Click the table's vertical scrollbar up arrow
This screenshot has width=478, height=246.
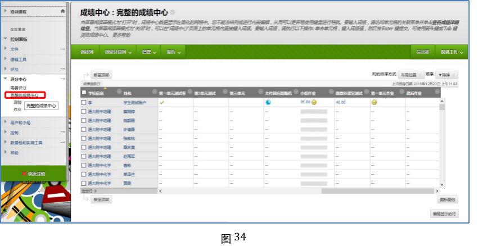(x=442, y=101)
